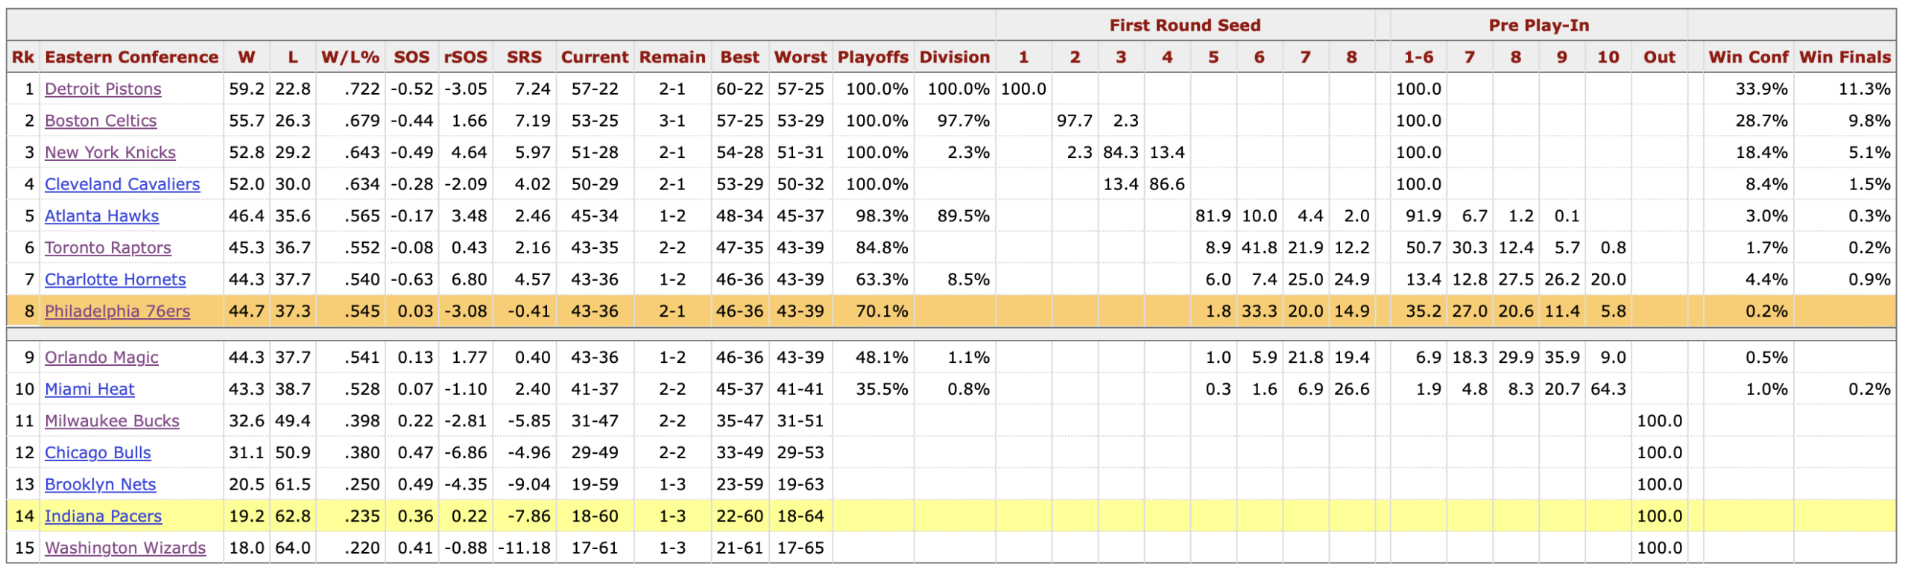Screen dimensions: 1908x573
Task: Open the Charlotte Hornets link
Action: pyautogui.click(x=116, y=279)
